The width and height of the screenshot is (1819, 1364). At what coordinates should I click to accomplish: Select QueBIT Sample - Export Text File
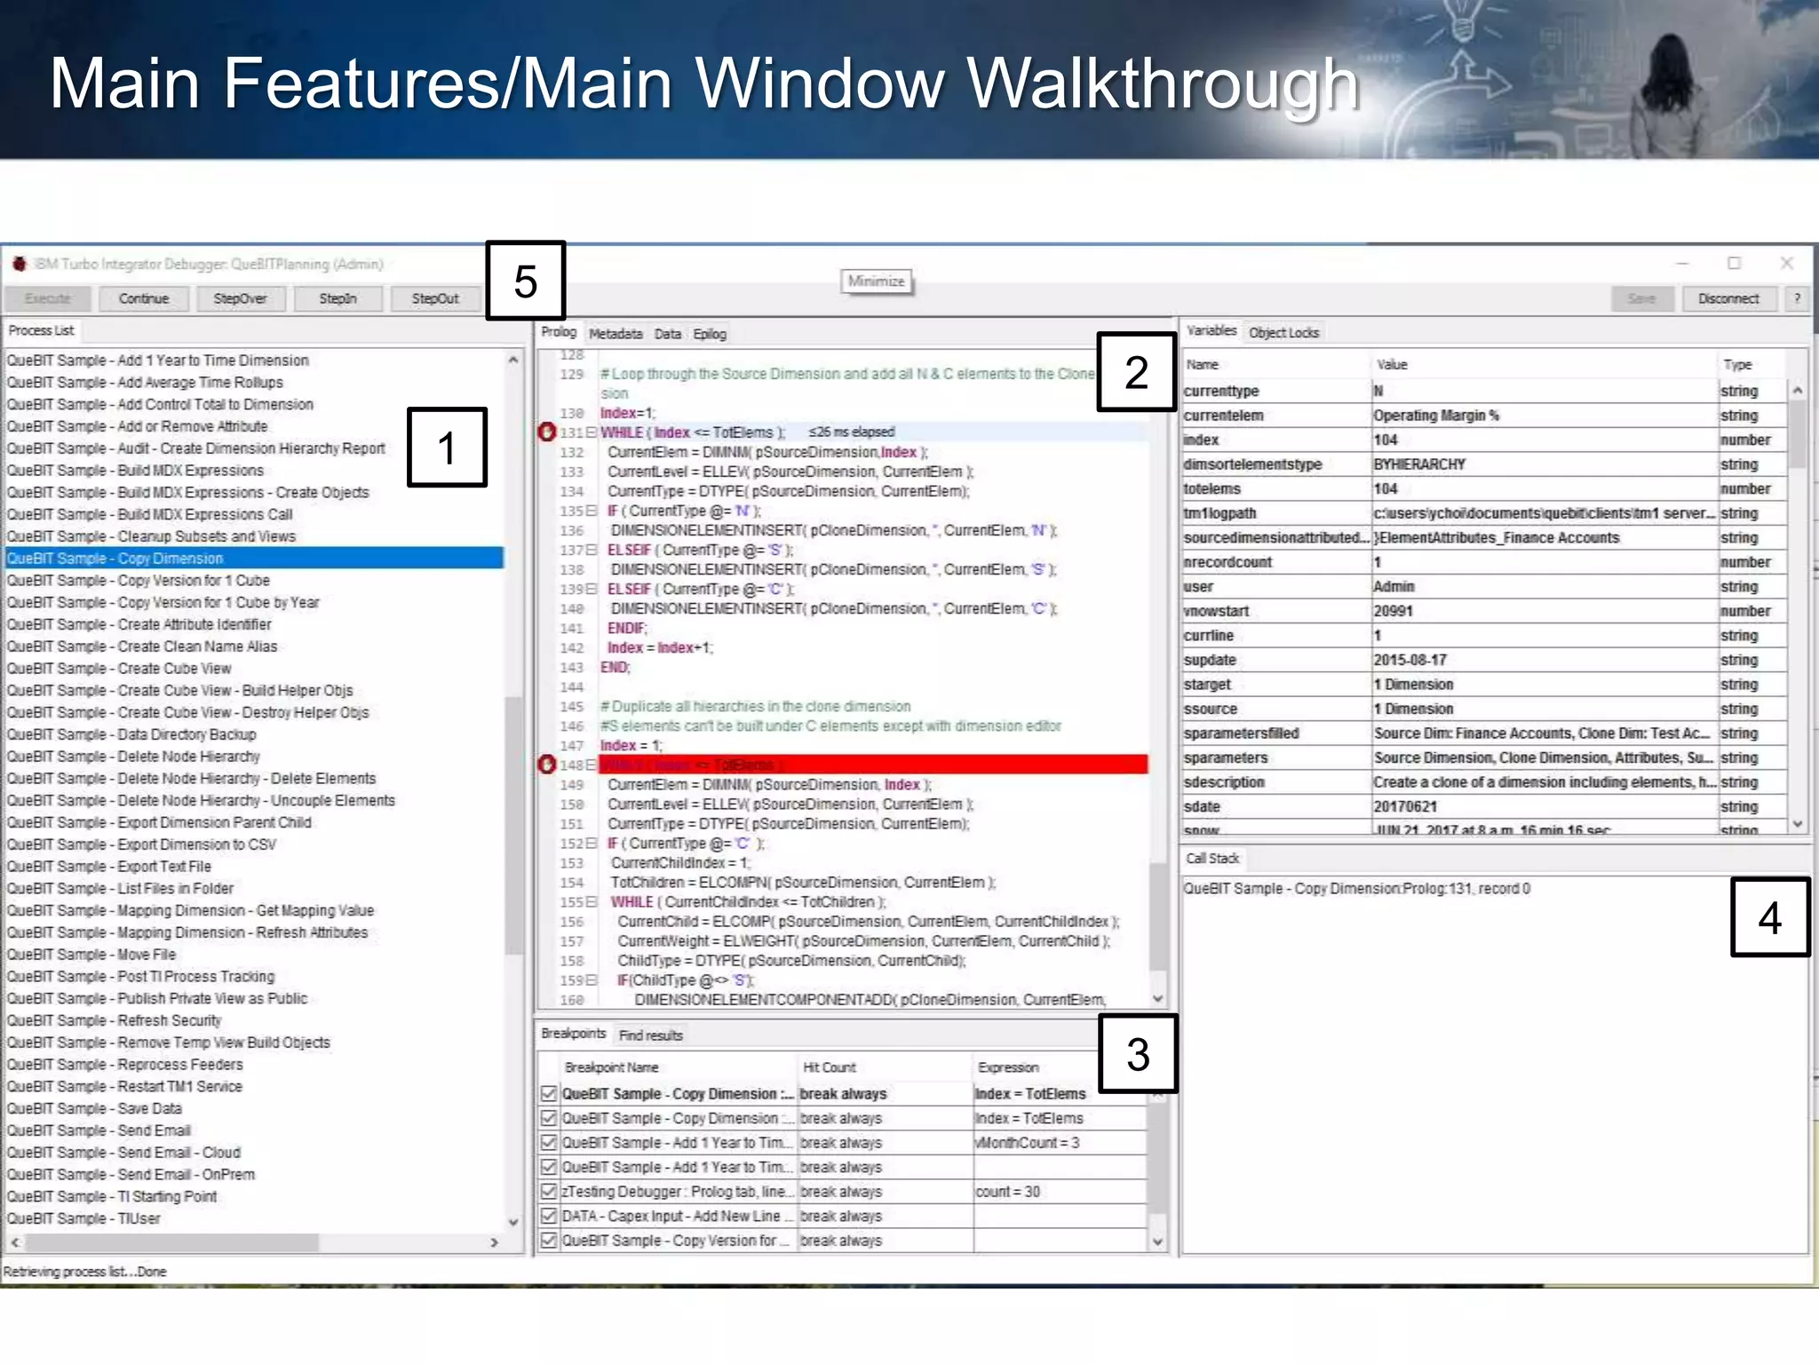[108, 866]
